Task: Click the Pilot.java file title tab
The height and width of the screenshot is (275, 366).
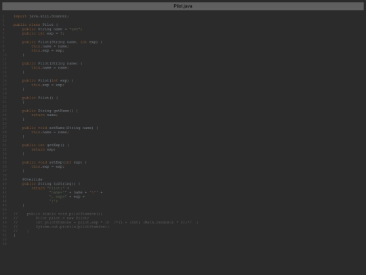Action: pos(183,6)
